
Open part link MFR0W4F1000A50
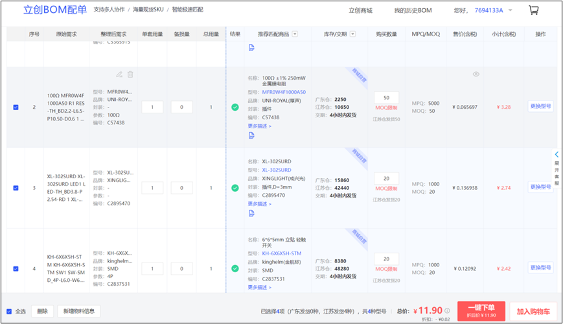(284, 92)
